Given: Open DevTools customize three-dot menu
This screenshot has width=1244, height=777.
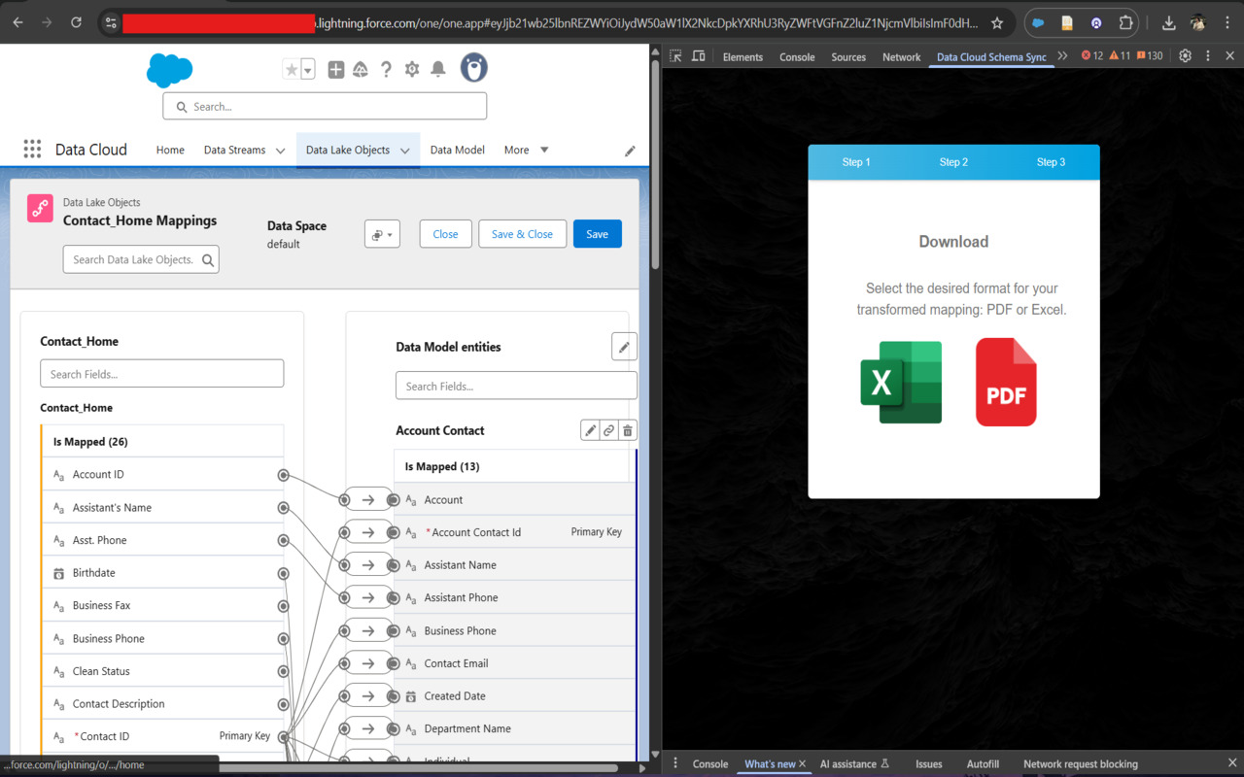Looking at the screenshot, I should tap(1208, 56).
